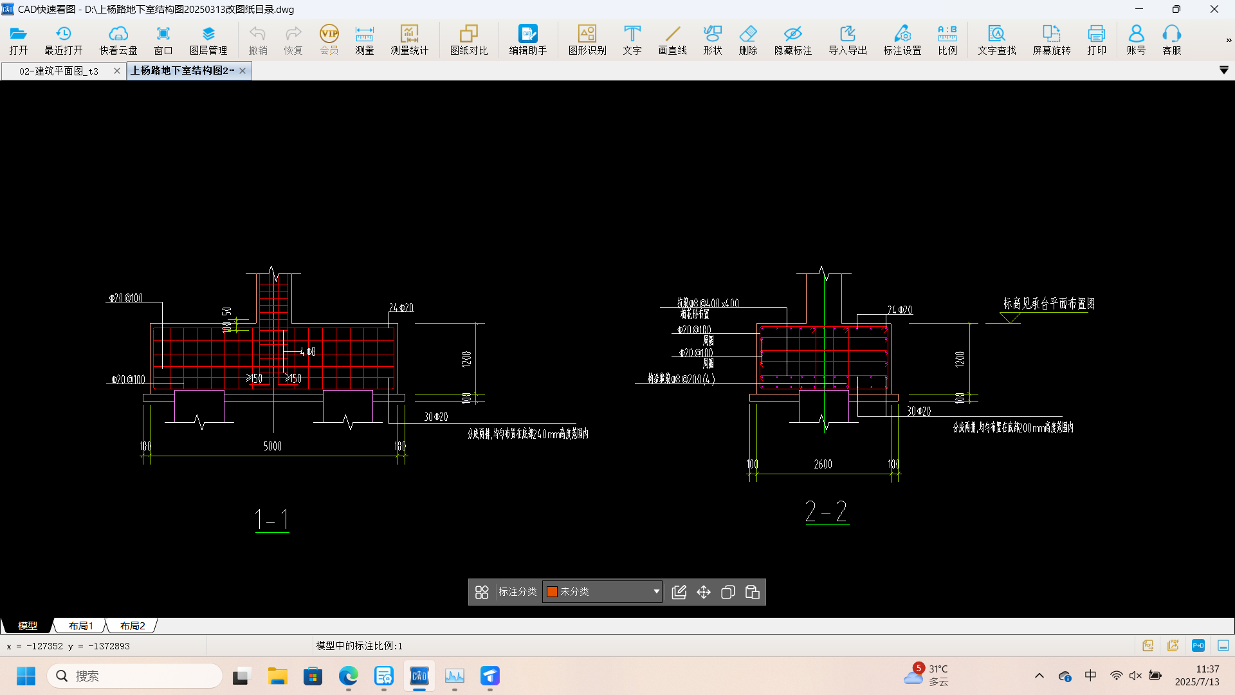Viewport: 1235px width, 695px height.
Task: Open 快看云盘 cloud drive
Action: (x=118, y=40)
